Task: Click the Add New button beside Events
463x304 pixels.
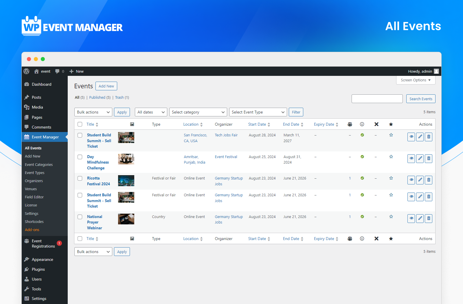Action: (106, 86)
